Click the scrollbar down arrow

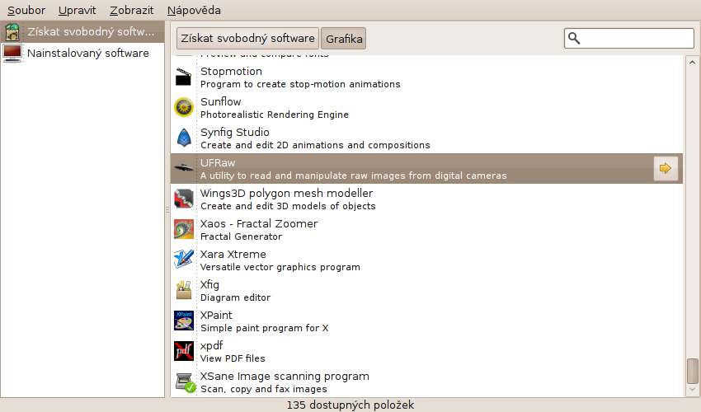point(692,390)
